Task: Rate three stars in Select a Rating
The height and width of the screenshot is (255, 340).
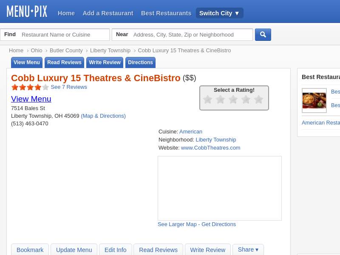Action: click(x=233, y=99)
